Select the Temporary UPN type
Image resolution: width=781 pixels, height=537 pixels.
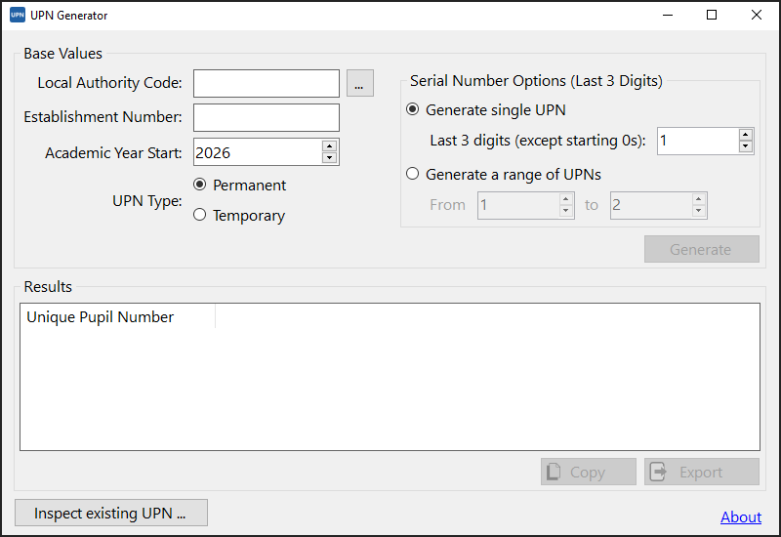[x=239, y=215]
